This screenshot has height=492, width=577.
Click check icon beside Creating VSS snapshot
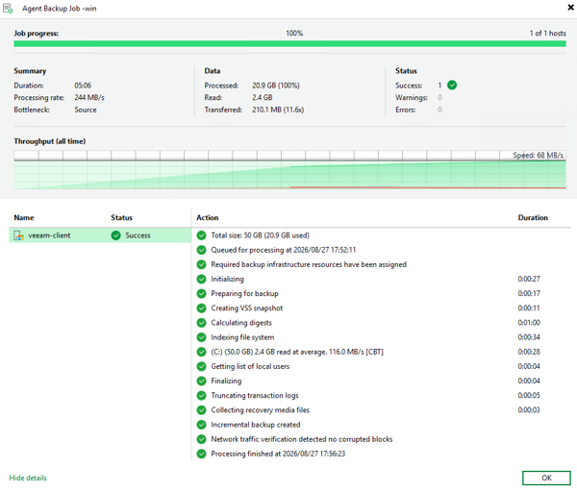point(201,308)
